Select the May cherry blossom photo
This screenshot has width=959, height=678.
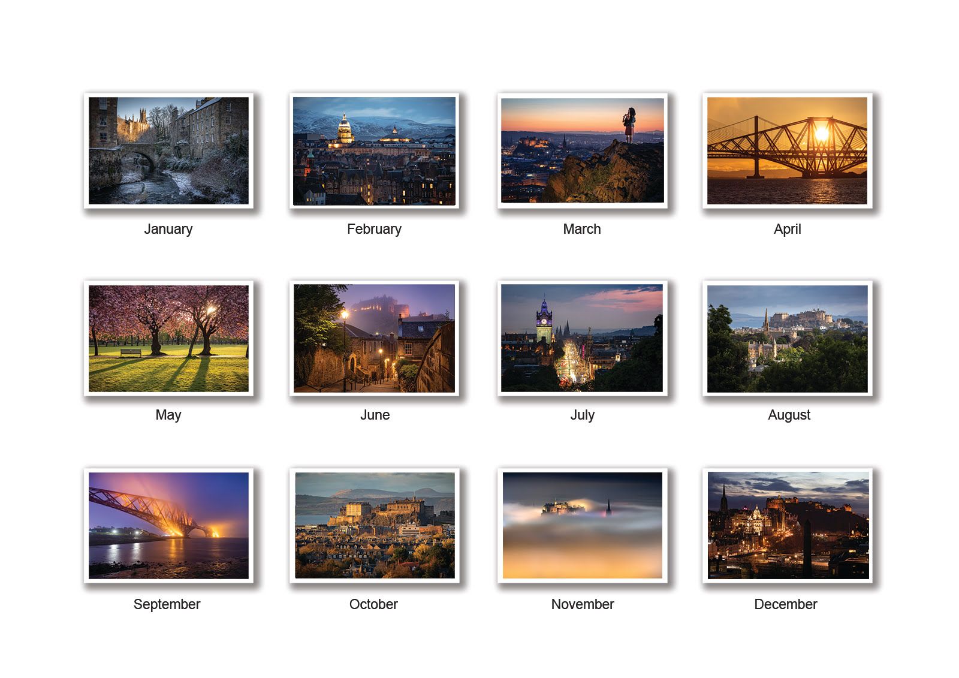pyautogui.click(x=168, y=338)
